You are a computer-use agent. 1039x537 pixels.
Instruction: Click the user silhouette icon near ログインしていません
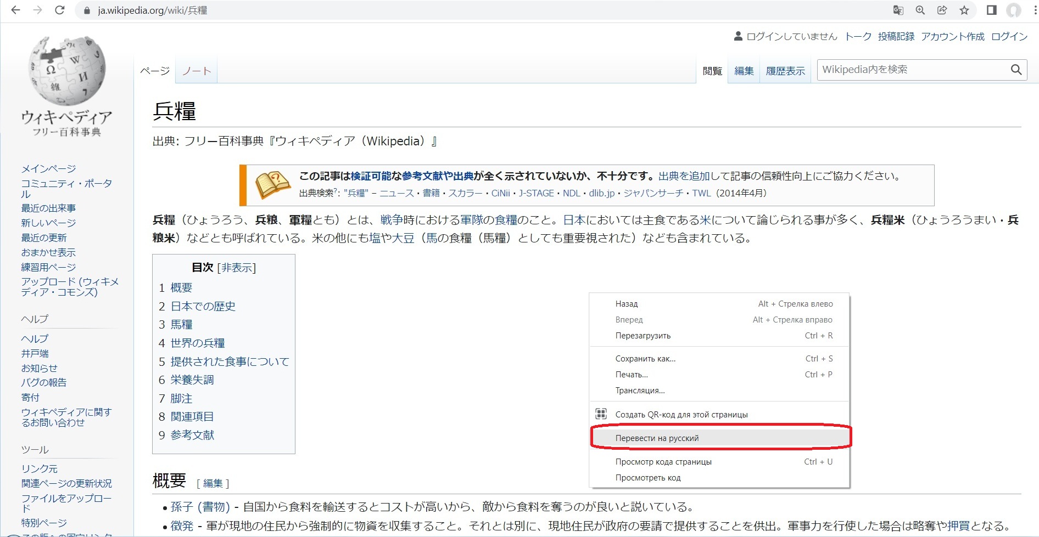[x=738, y=37]
